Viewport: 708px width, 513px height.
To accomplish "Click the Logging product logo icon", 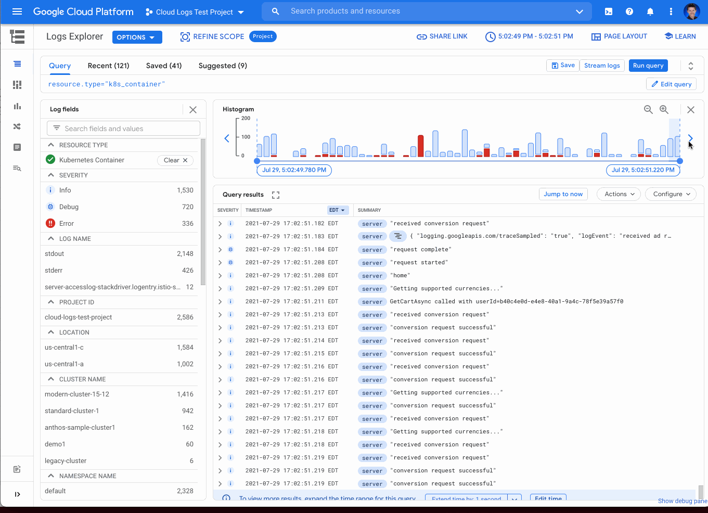I will pos(17,36).
